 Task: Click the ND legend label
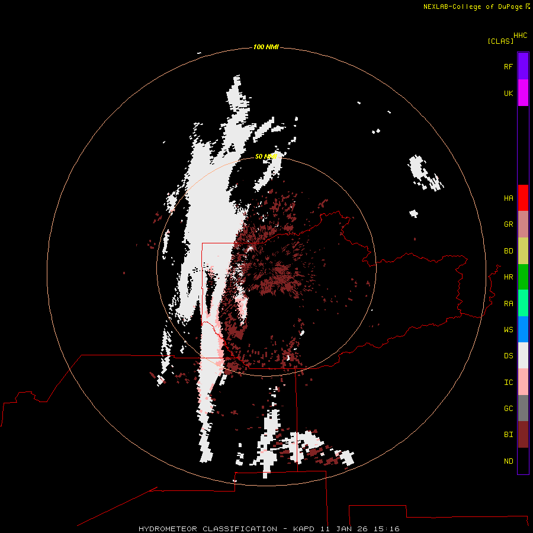(509, 461)
